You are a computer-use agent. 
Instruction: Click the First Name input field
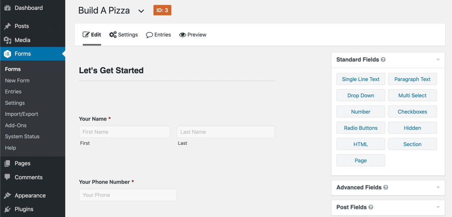click(124, 132)
